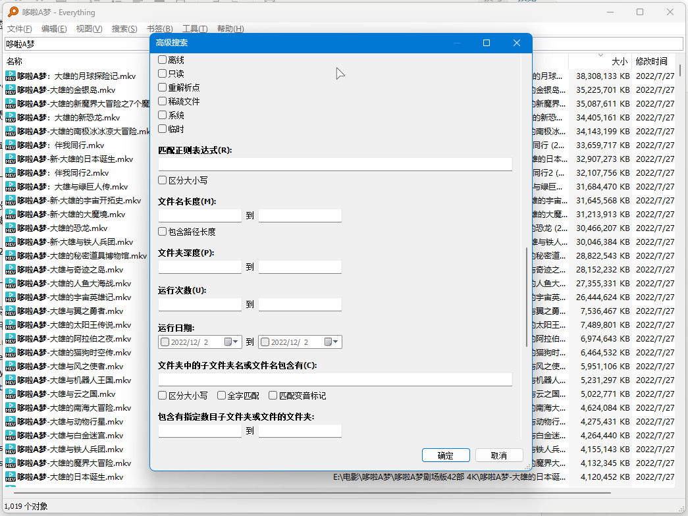Click MKV icon of 大雄的南海大冒险.mkv
688x516 pixels.
[x=11, y=407]
